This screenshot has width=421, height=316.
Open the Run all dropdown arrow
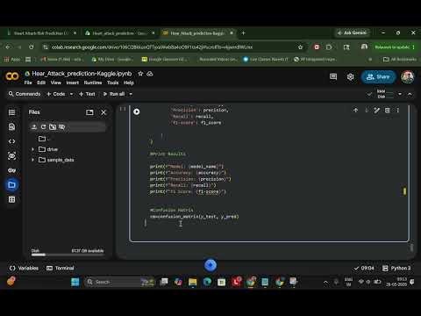(131, 94)
